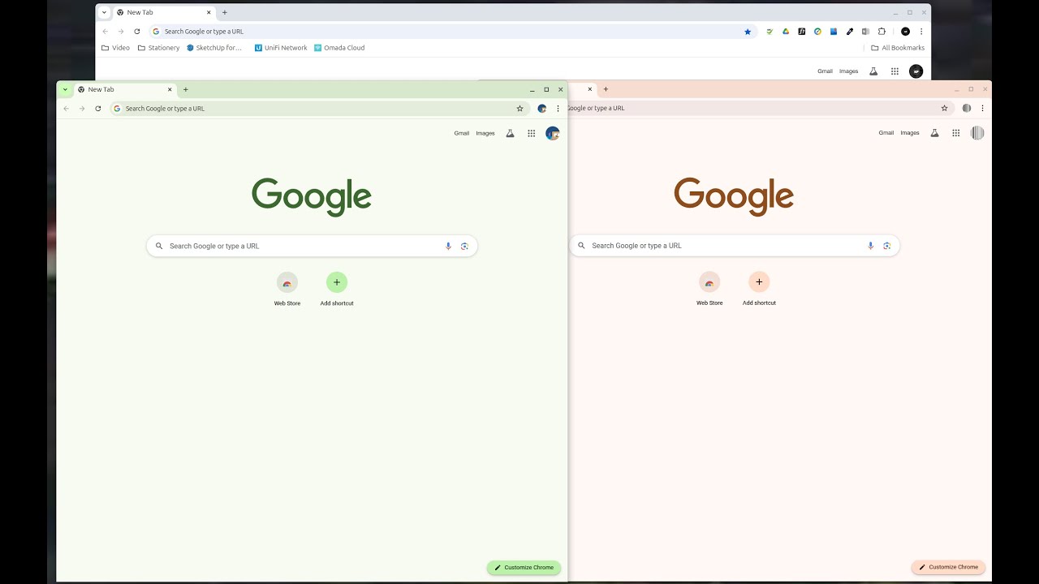The image size is (1039, 584).
Task: Click the black profile avatar in top window's toolbar
Action: click(x=906, y=32)
